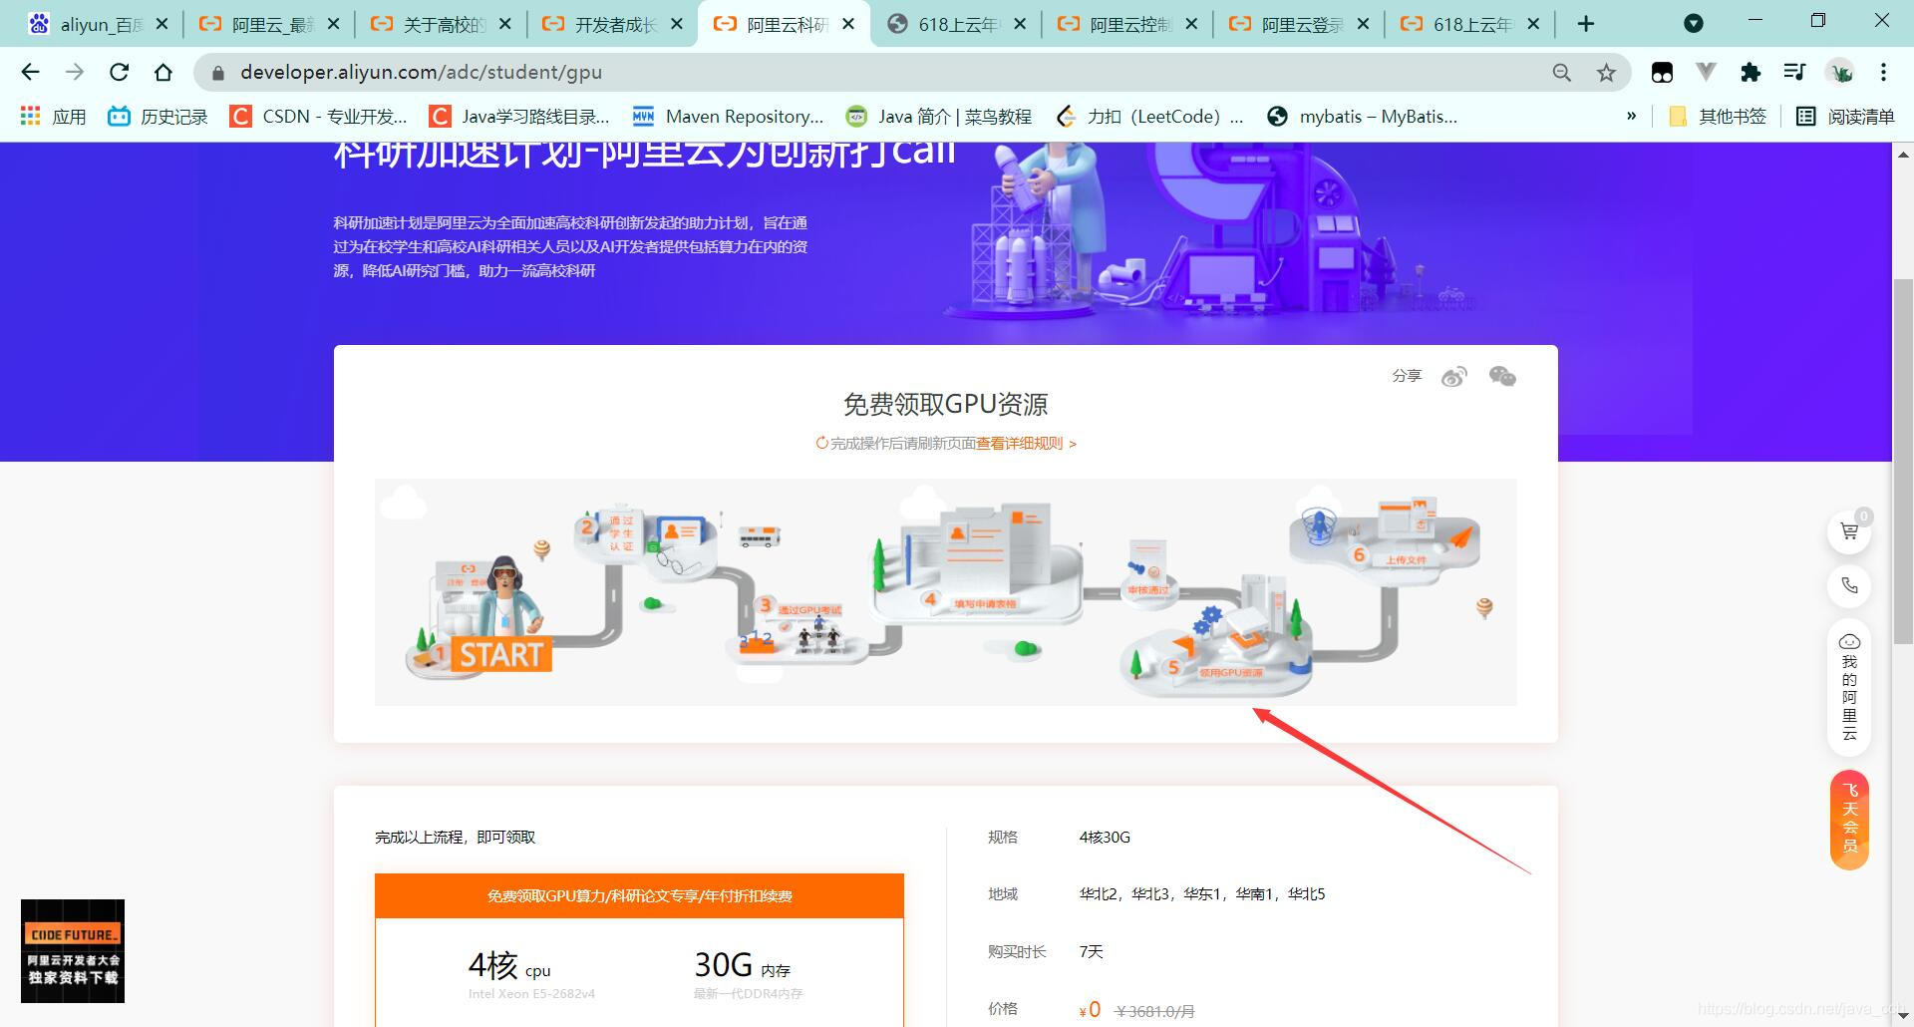Open the Chrome three-dot menu
The height and width of the screenshot is (1027, 1914).
[x=1883, y=72]
